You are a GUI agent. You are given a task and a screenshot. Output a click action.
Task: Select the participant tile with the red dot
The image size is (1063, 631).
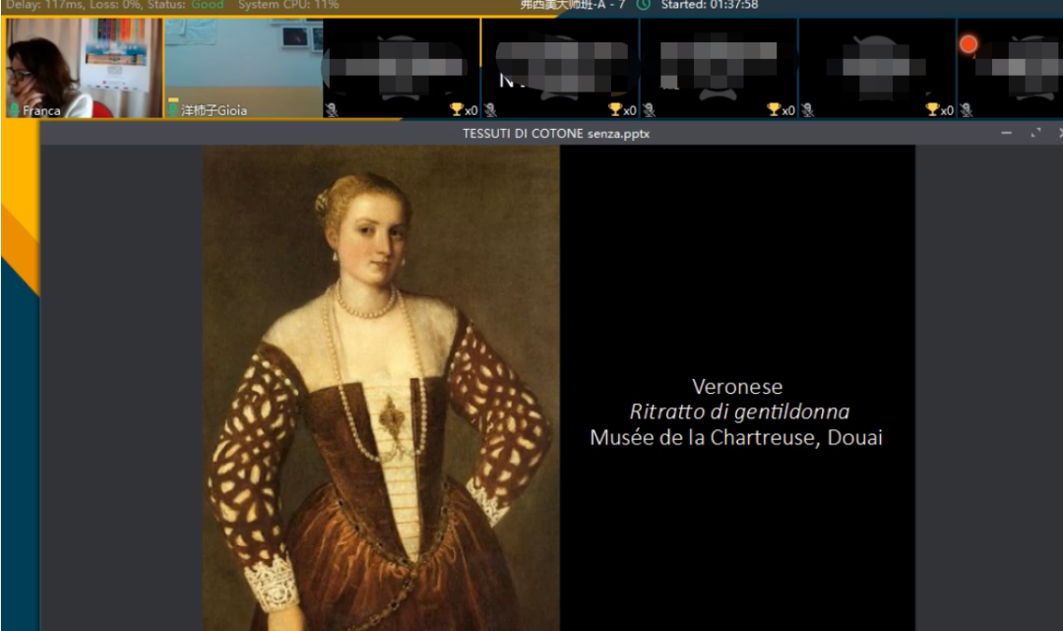(1010, 68)
